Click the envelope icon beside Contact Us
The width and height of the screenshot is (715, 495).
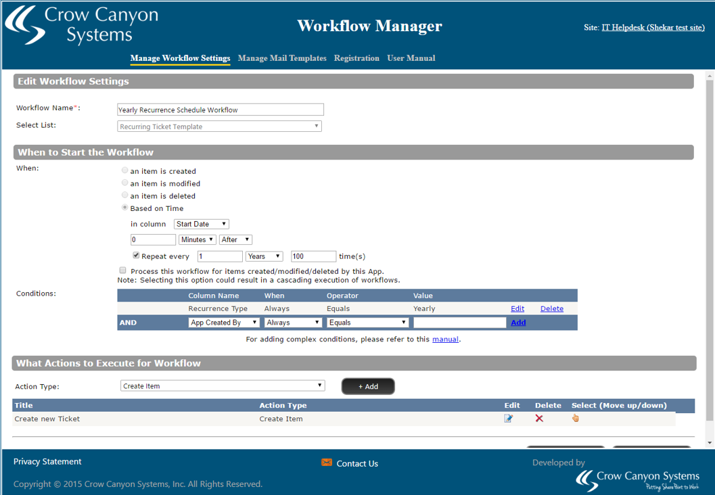(327, 463)
